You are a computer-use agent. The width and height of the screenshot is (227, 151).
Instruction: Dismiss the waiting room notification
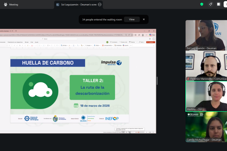144,19
